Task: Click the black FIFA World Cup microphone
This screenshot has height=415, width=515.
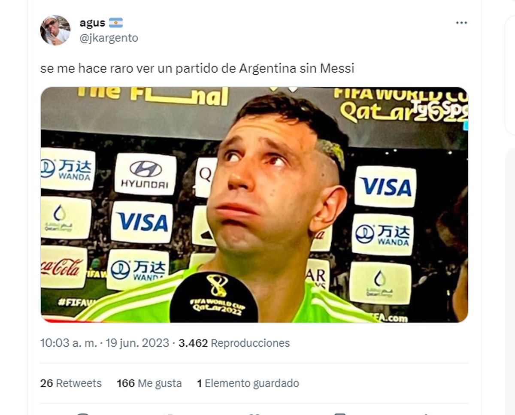Action: [214, 297]
